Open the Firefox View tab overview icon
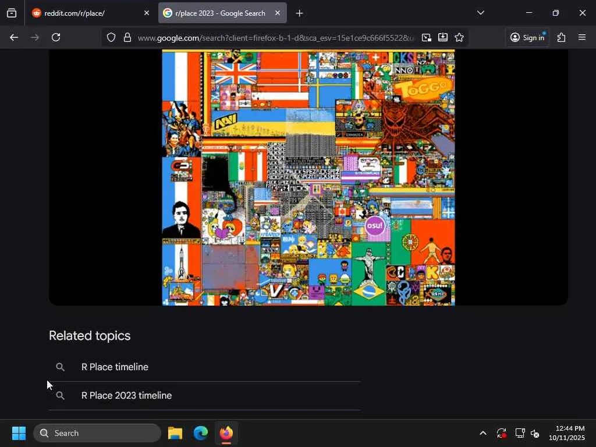596x447 pixels. [x=12, y=13]
